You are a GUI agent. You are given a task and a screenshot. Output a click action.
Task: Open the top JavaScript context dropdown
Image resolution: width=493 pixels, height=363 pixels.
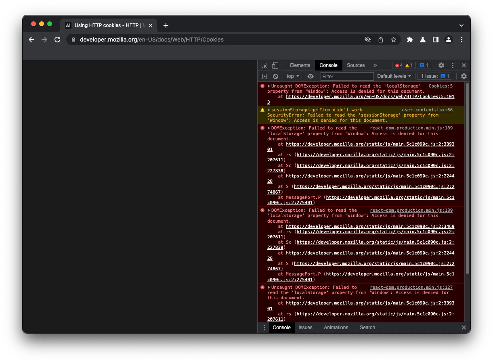point(293,76)
